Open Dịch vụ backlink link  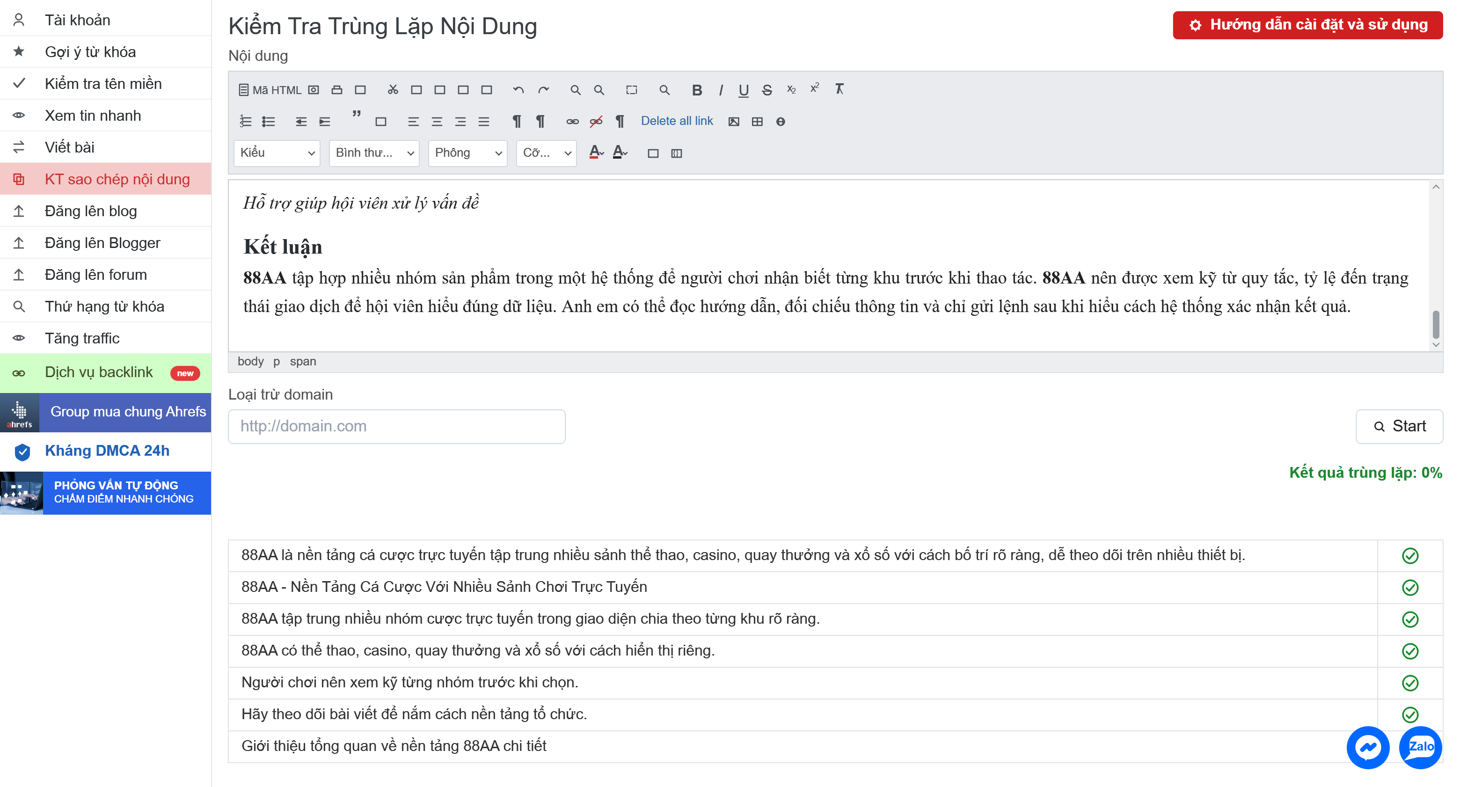pos(105,373)
